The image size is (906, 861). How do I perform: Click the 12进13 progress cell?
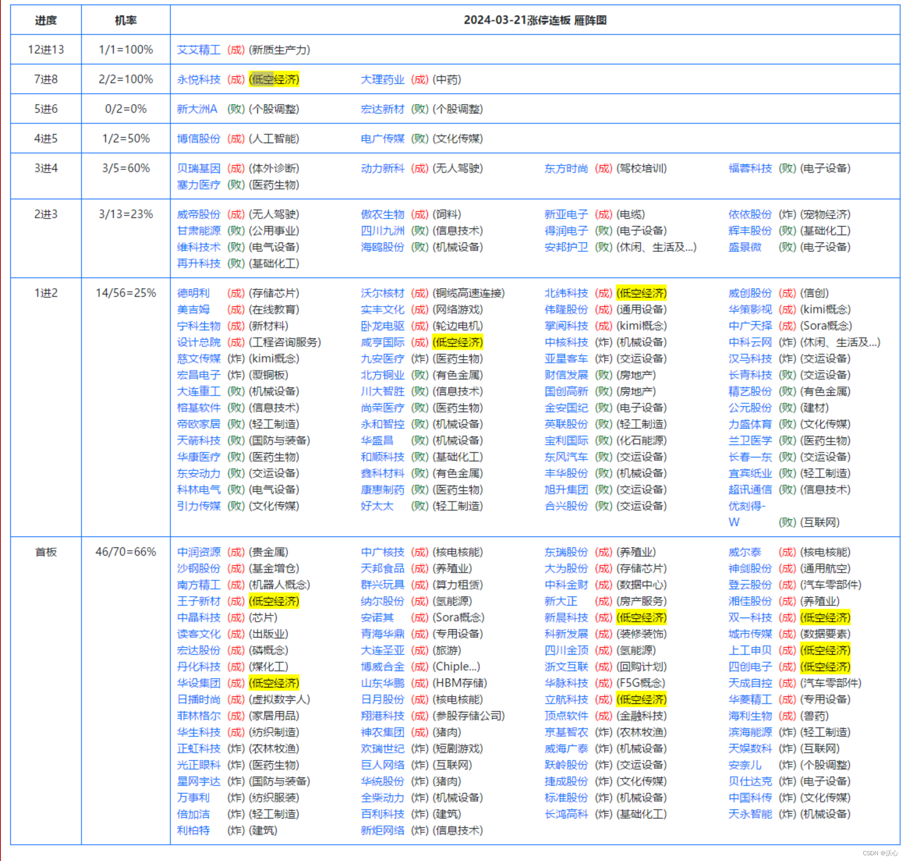pyautogui.click(x=46, y=50)
